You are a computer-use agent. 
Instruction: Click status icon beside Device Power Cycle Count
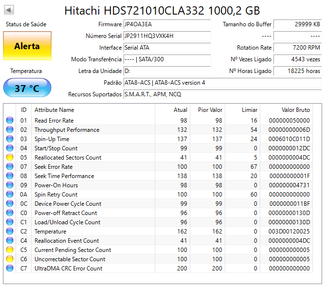tap(10, 203)
